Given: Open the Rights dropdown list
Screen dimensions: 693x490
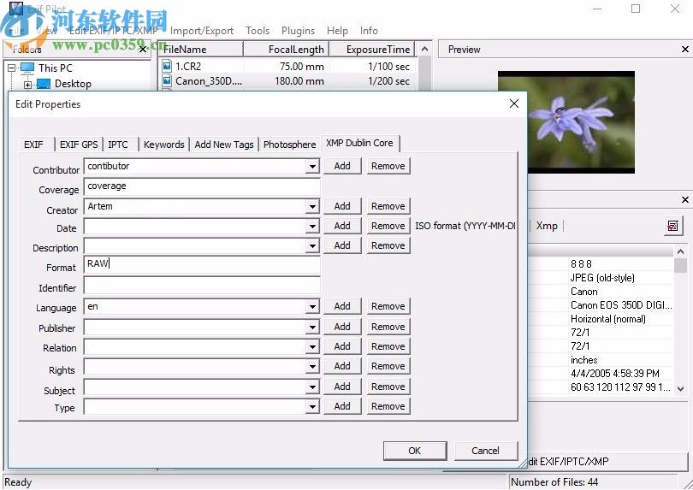Looking at the screenshot, I should point(312,366).
